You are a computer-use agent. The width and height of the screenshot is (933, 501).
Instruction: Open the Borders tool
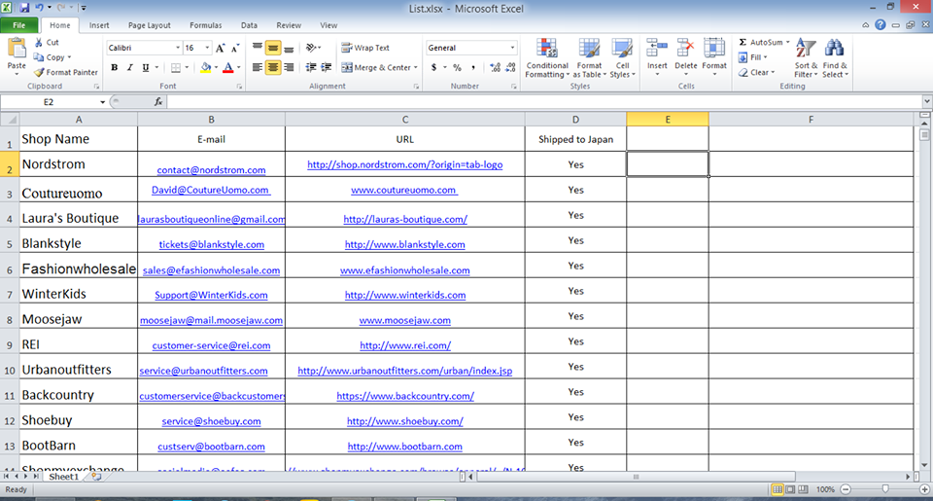click(x=176, y=67)
